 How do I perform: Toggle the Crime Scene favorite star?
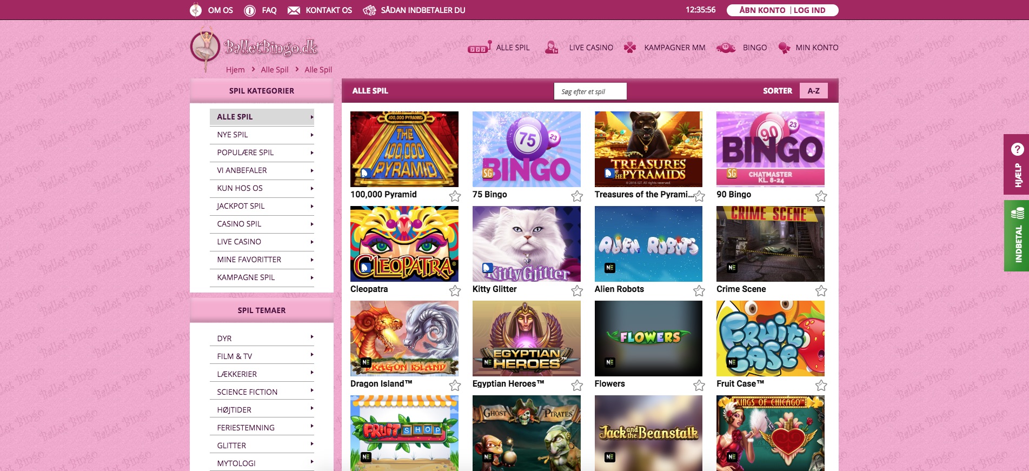[821, 290]
